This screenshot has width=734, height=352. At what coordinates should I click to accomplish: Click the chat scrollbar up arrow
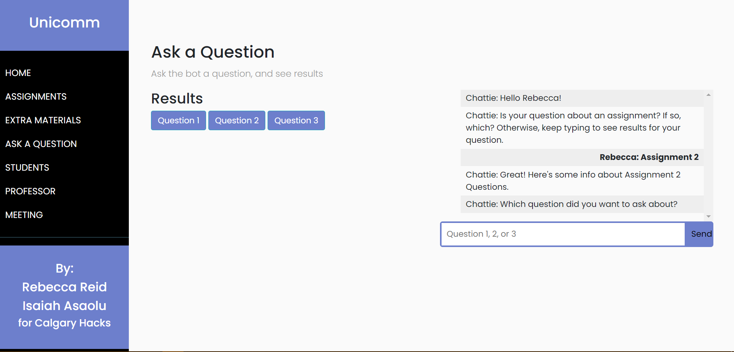(x=708, y=95)
